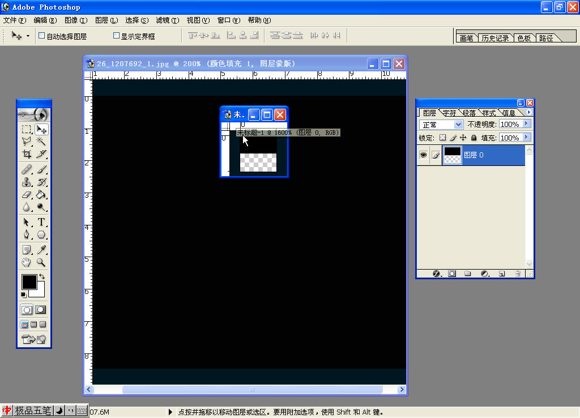Select the Slice tool

coord(41,153)
